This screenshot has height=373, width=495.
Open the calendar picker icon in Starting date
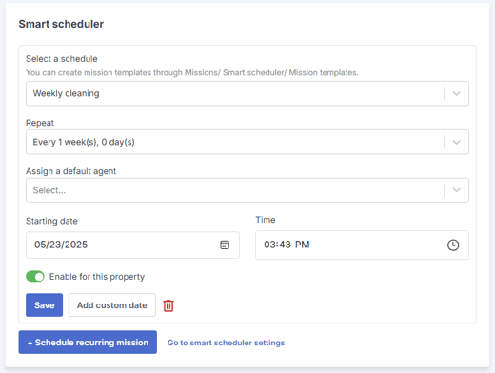(x=225, y=245)
